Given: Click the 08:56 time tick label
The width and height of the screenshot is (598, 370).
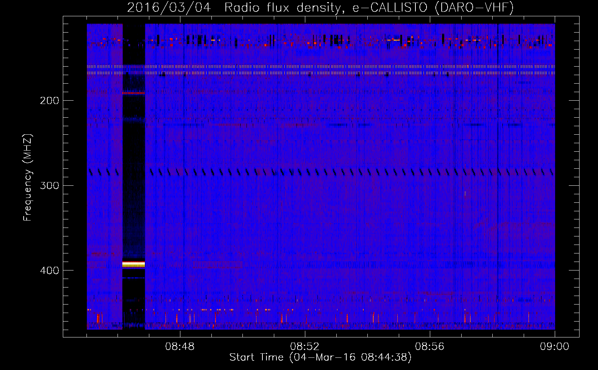Looking at the screenshot, I should pos(430,347).
